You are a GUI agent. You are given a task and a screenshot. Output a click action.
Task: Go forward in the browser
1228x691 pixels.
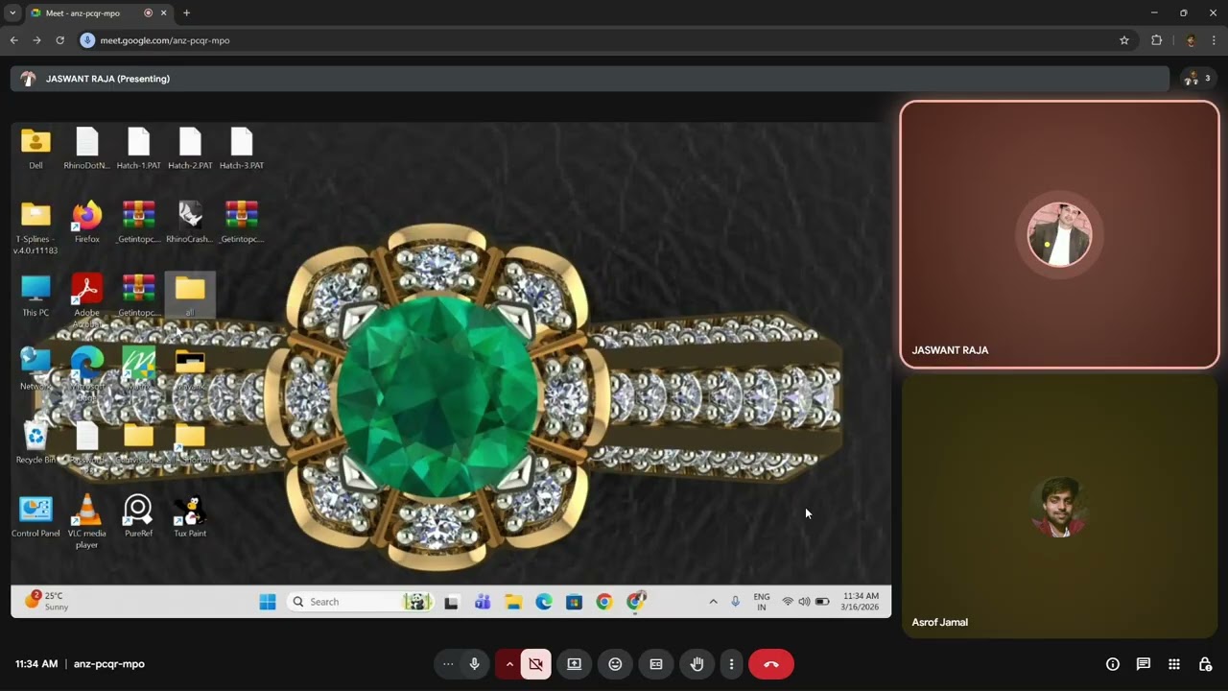click(x=36, y=40)
